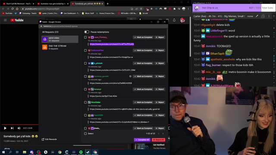Select the END THE STREAM reward queue

tap(60, 47)
